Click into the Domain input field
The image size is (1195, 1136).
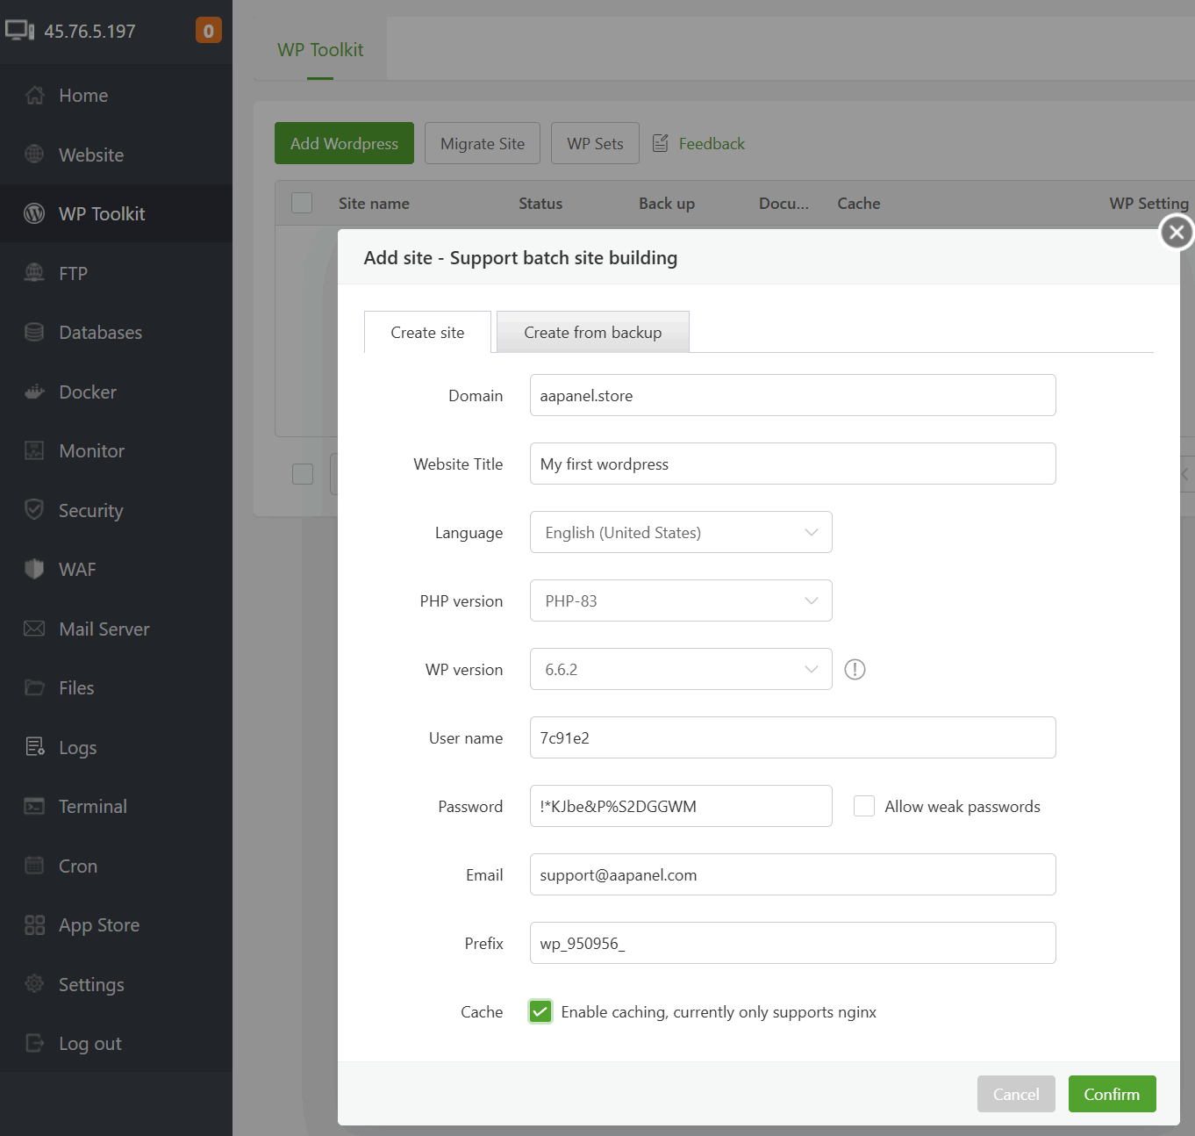tap(792, 395)
